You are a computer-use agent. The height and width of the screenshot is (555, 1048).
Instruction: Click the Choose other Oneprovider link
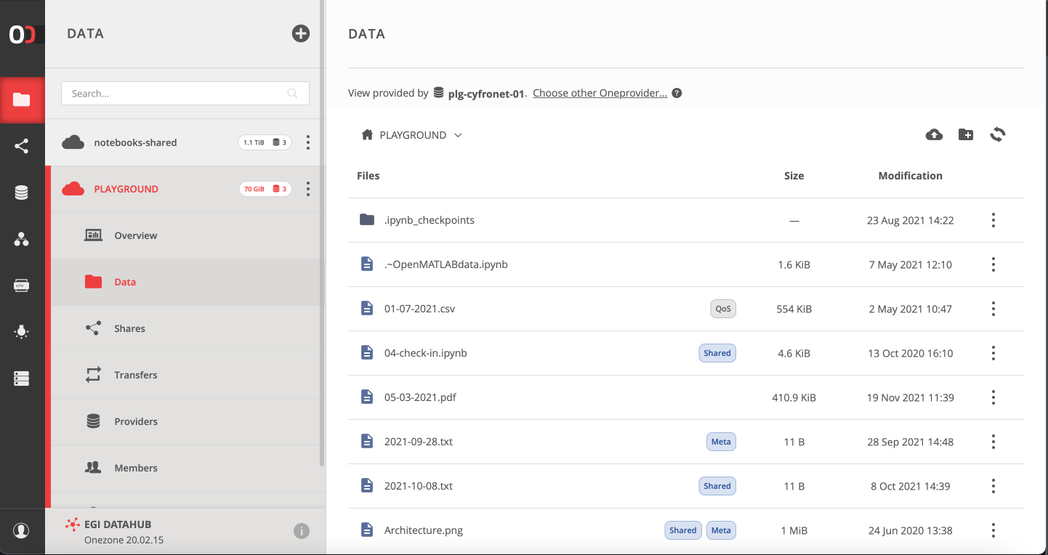tap(600, 93)
